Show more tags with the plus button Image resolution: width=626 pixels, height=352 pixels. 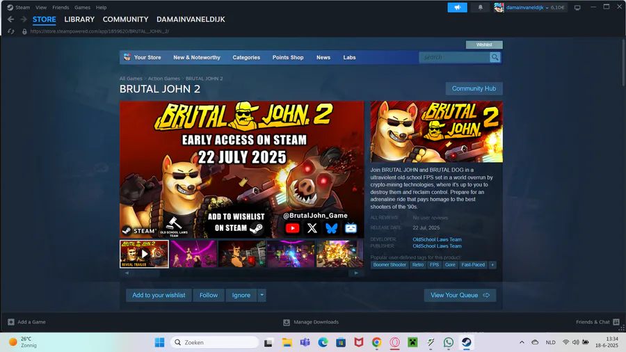[492, 264]
